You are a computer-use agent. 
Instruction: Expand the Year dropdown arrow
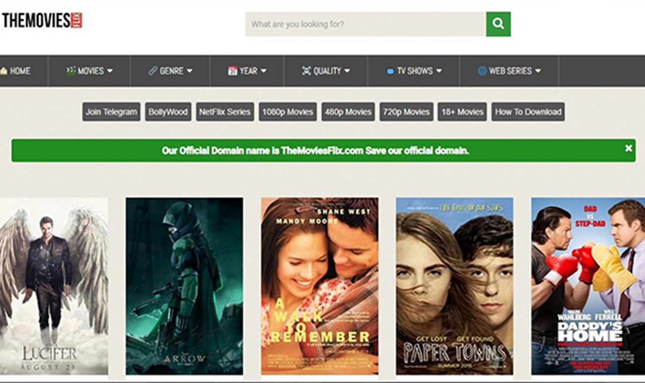(x=263, y=71)
